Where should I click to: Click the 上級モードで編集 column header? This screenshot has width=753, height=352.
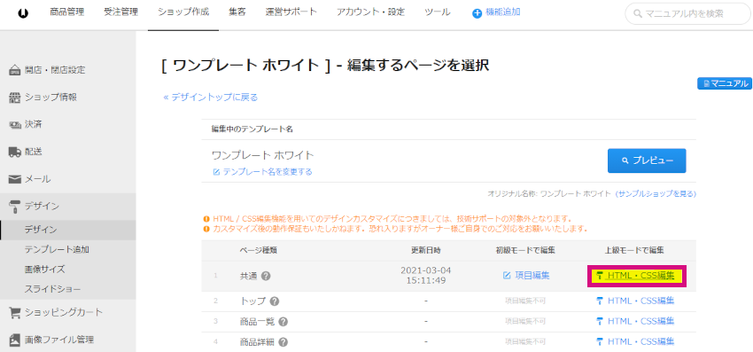coord(634,251)
